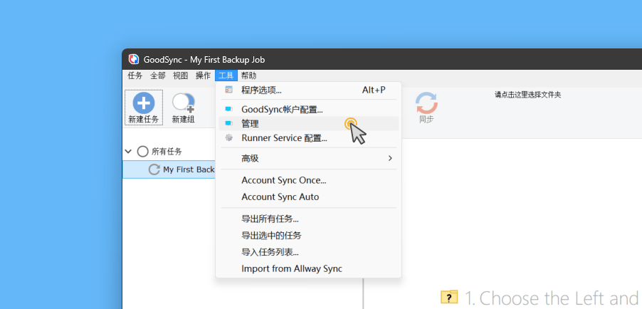The image size is (642, 309).
Task: Click 请点击这里选择文件夹 folder selector
Action: click(527, 95)
